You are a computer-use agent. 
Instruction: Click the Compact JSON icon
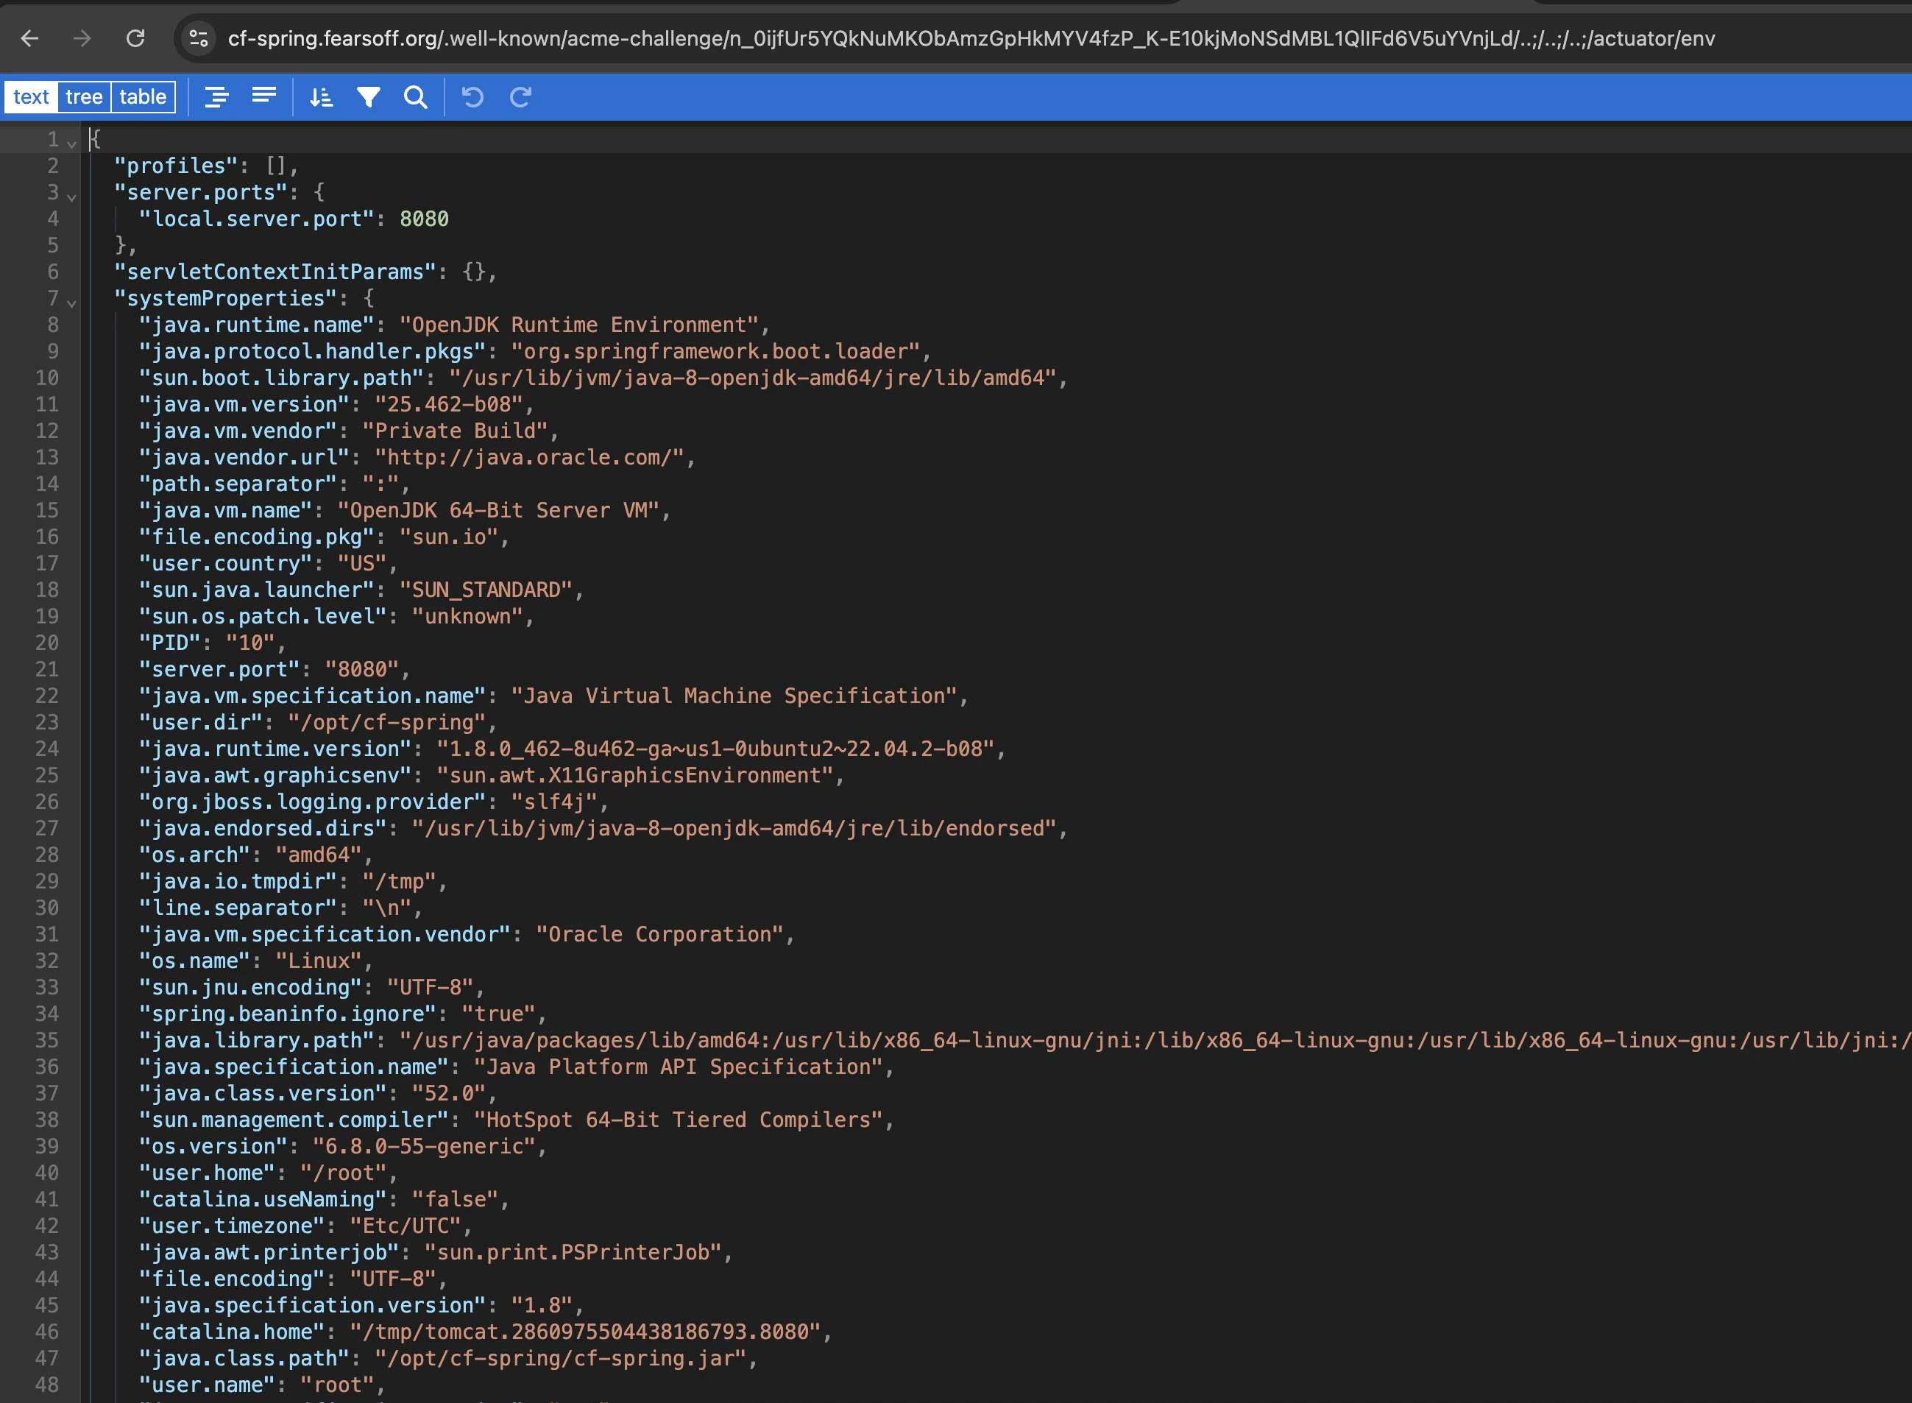click(x=264, y=97)
